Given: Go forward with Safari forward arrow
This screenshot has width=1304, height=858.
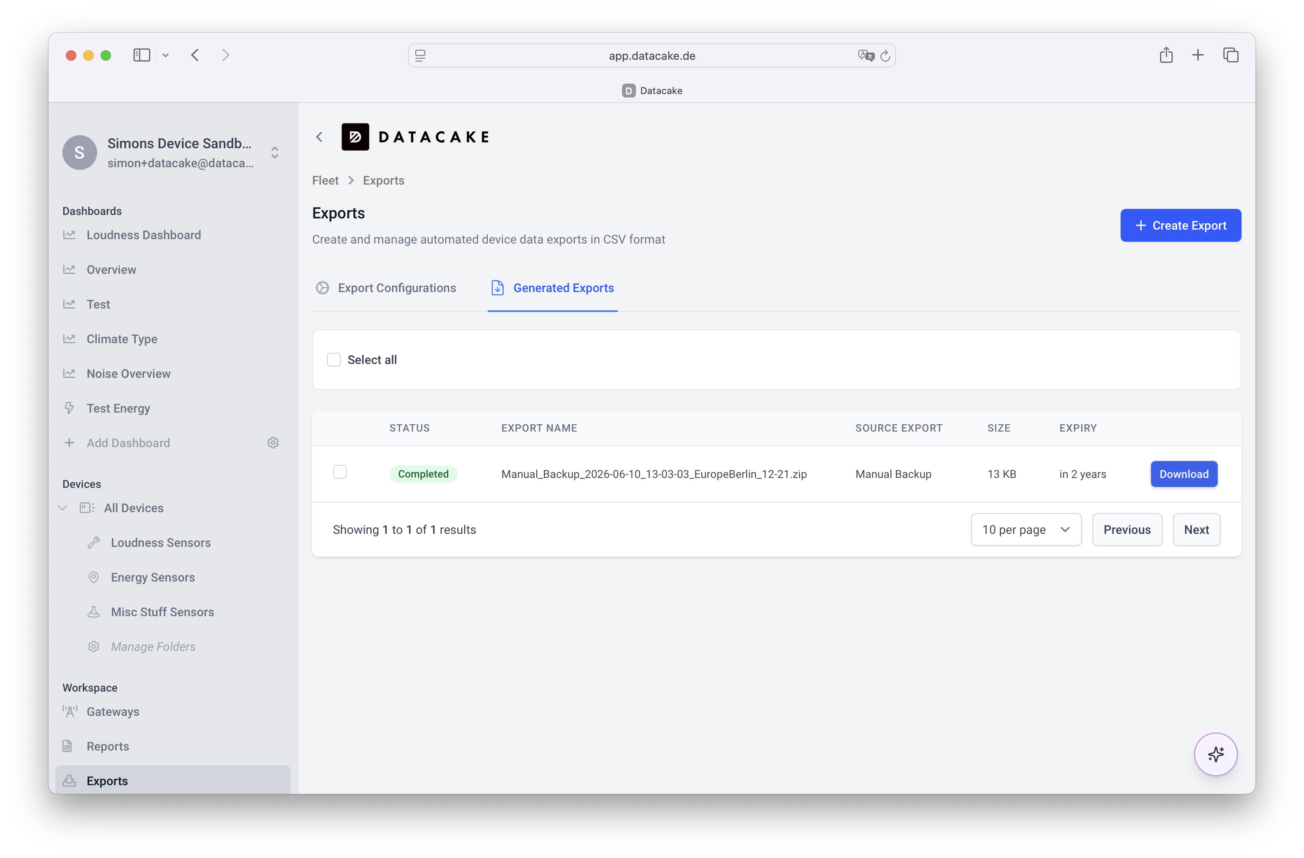Looking at the screenshot, I should (x=225, y=55).
